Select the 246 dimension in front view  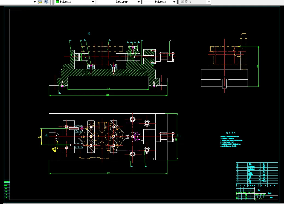(108, 89)
